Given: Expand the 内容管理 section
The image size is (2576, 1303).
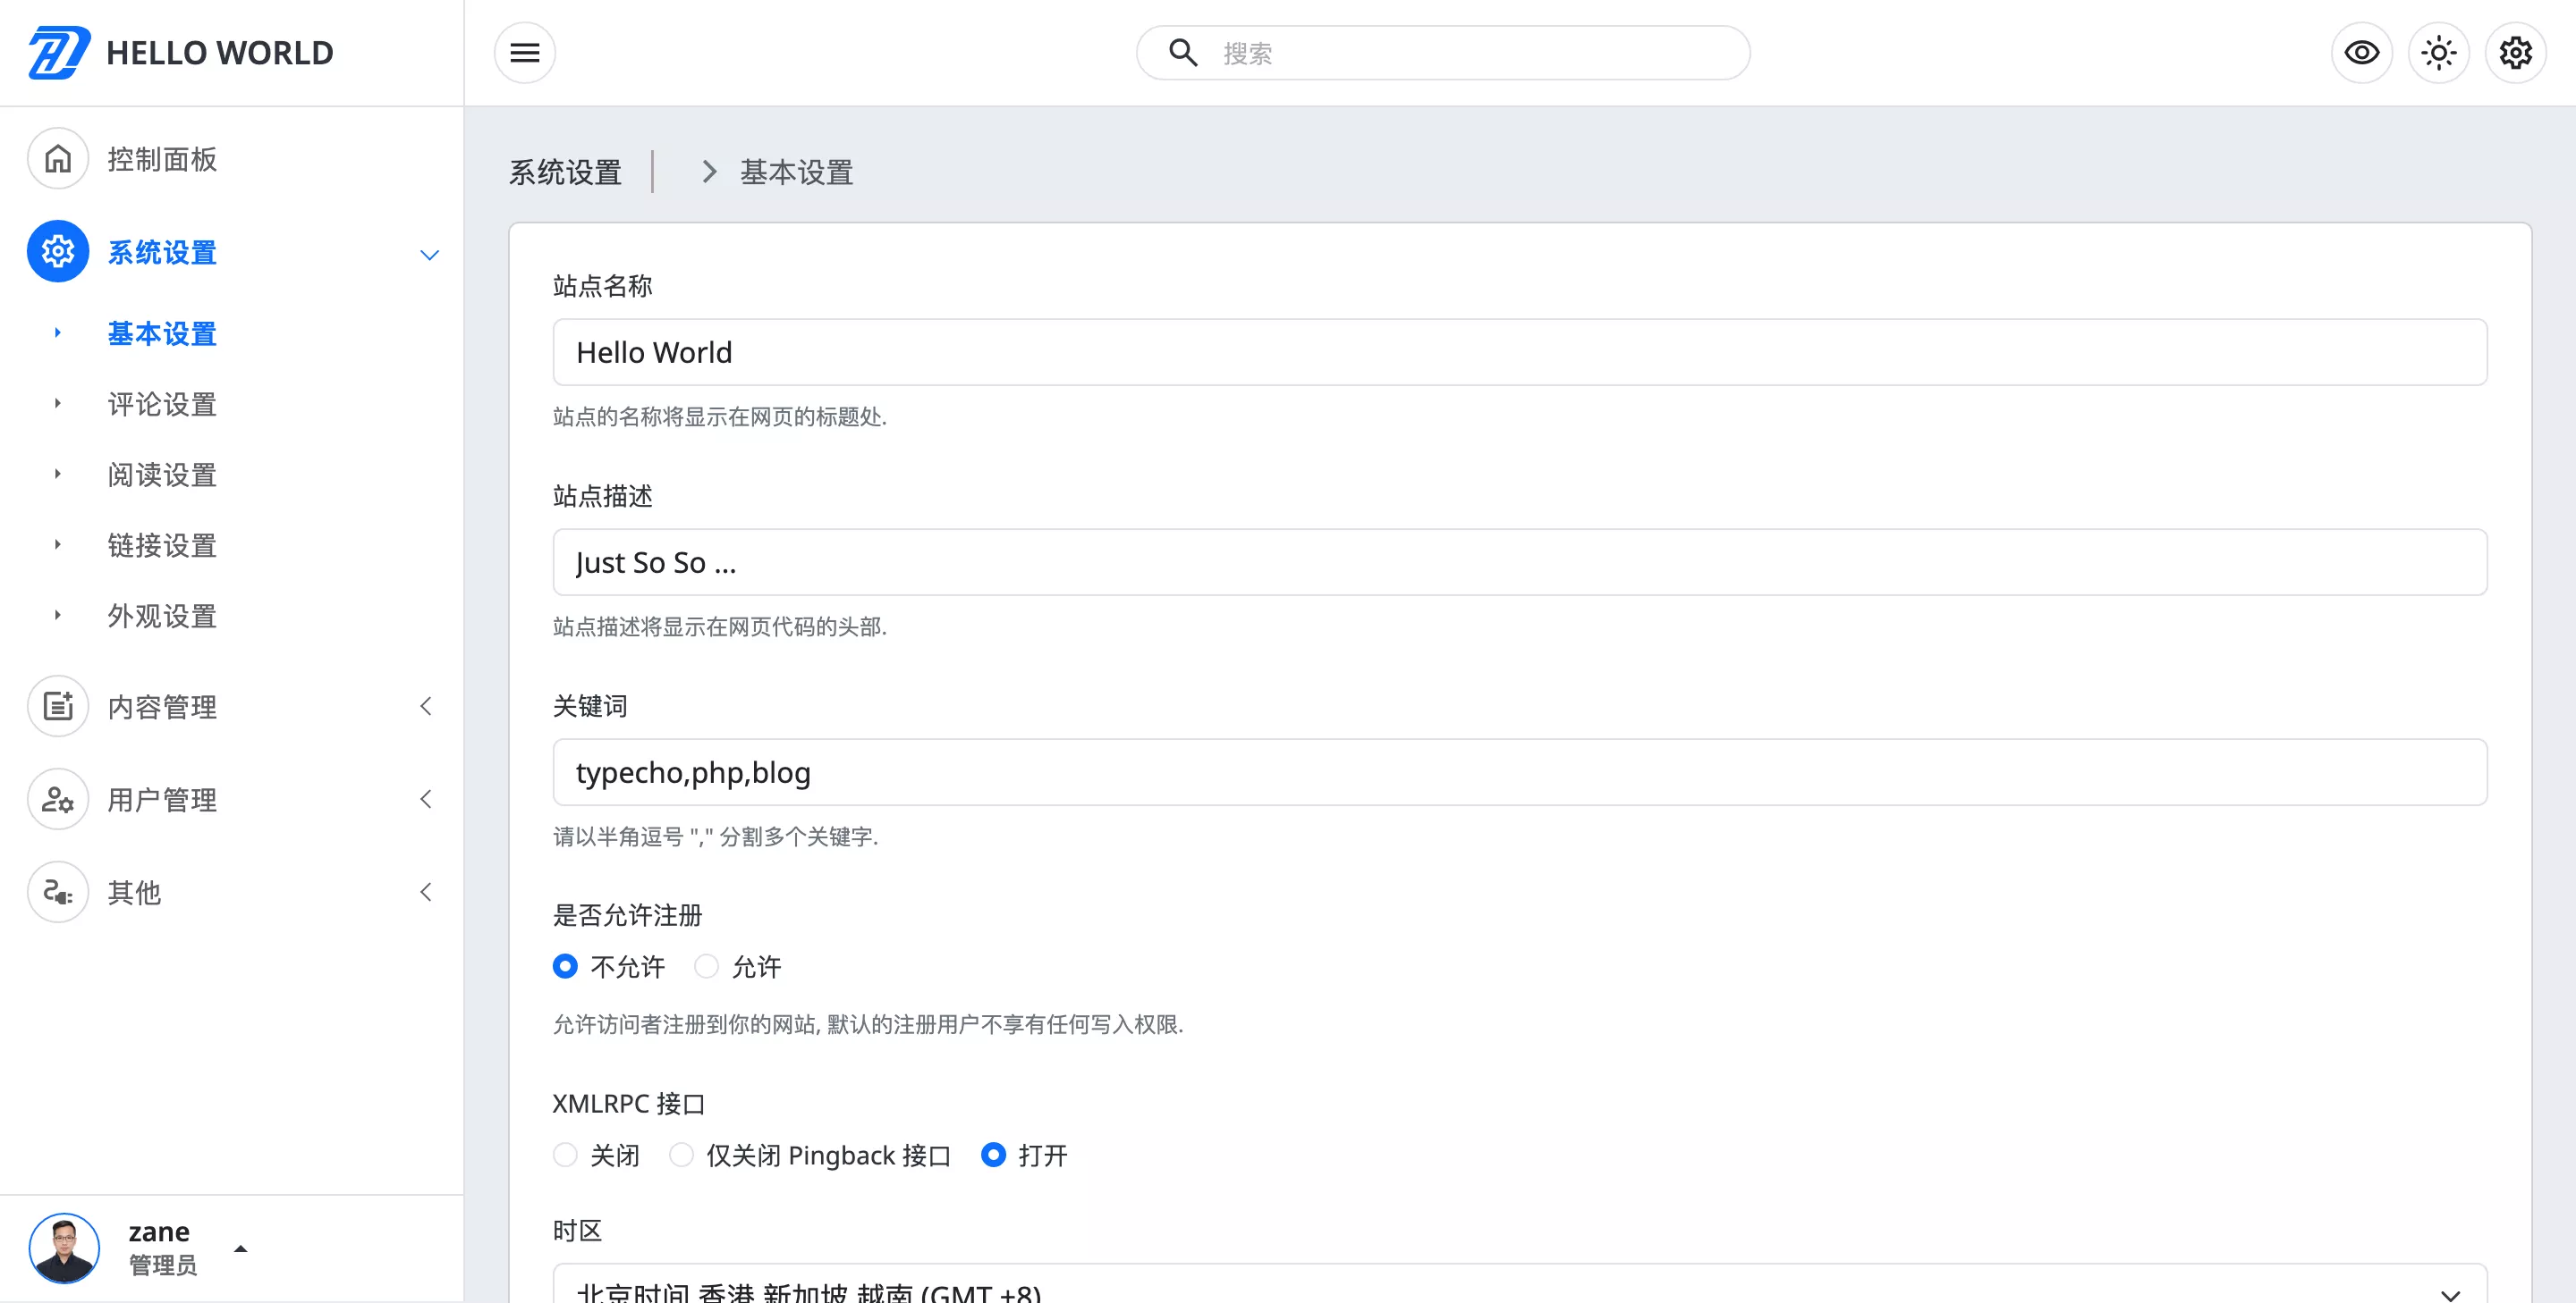Looking at the screenshot, I should point(426,706).
